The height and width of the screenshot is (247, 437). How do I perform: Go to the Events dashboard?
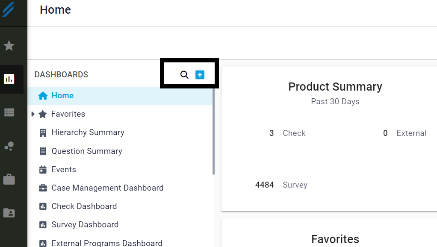[x=64, y=170]
